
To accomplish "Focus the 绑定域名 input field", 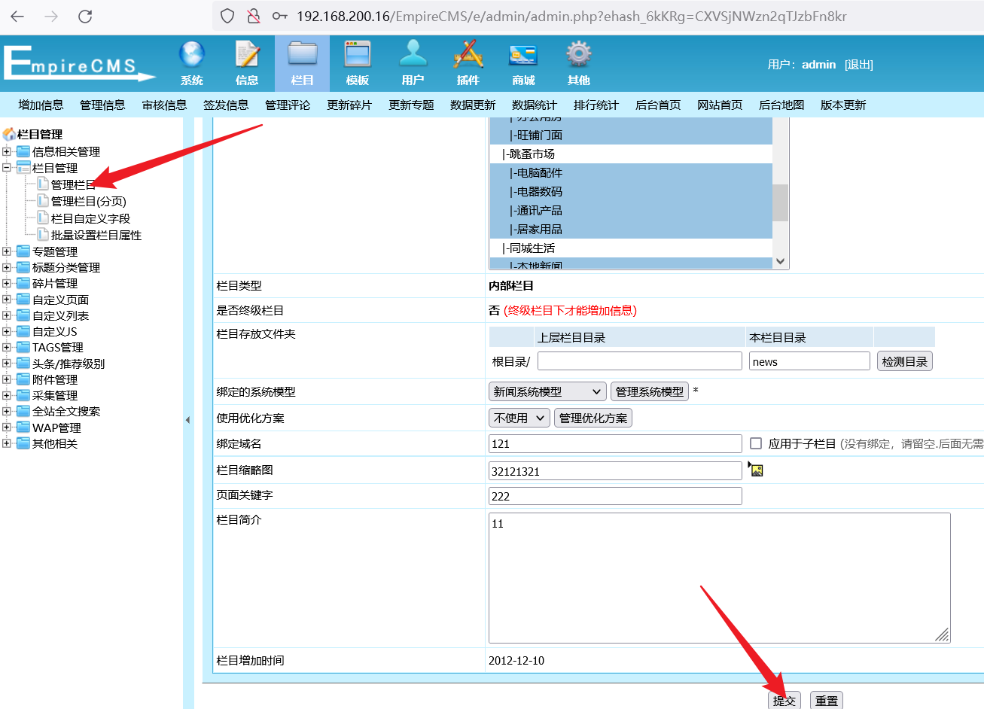I will [x=615, y=443].
